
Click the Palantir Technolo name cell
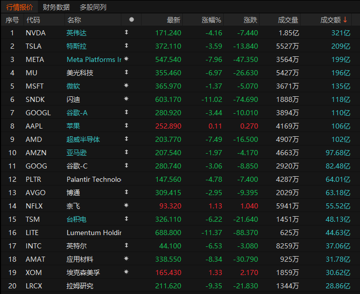point(94,179)
